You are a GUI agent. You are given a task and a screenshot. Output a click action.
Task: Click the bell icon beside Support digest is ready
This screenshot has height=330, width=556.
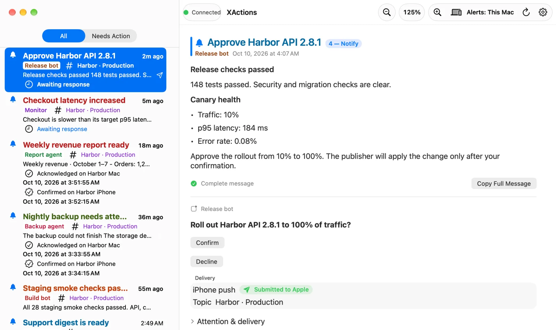tap(13, 322)
